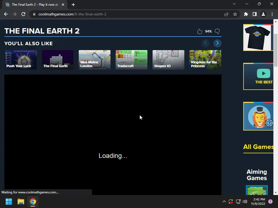
Task: Open the notification center badge
Action: tap(270, 201)
